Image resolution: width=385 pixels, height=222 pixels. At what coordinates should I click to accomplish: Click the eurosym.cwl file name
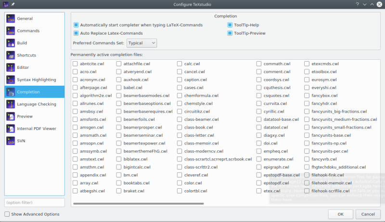(324, 79)
